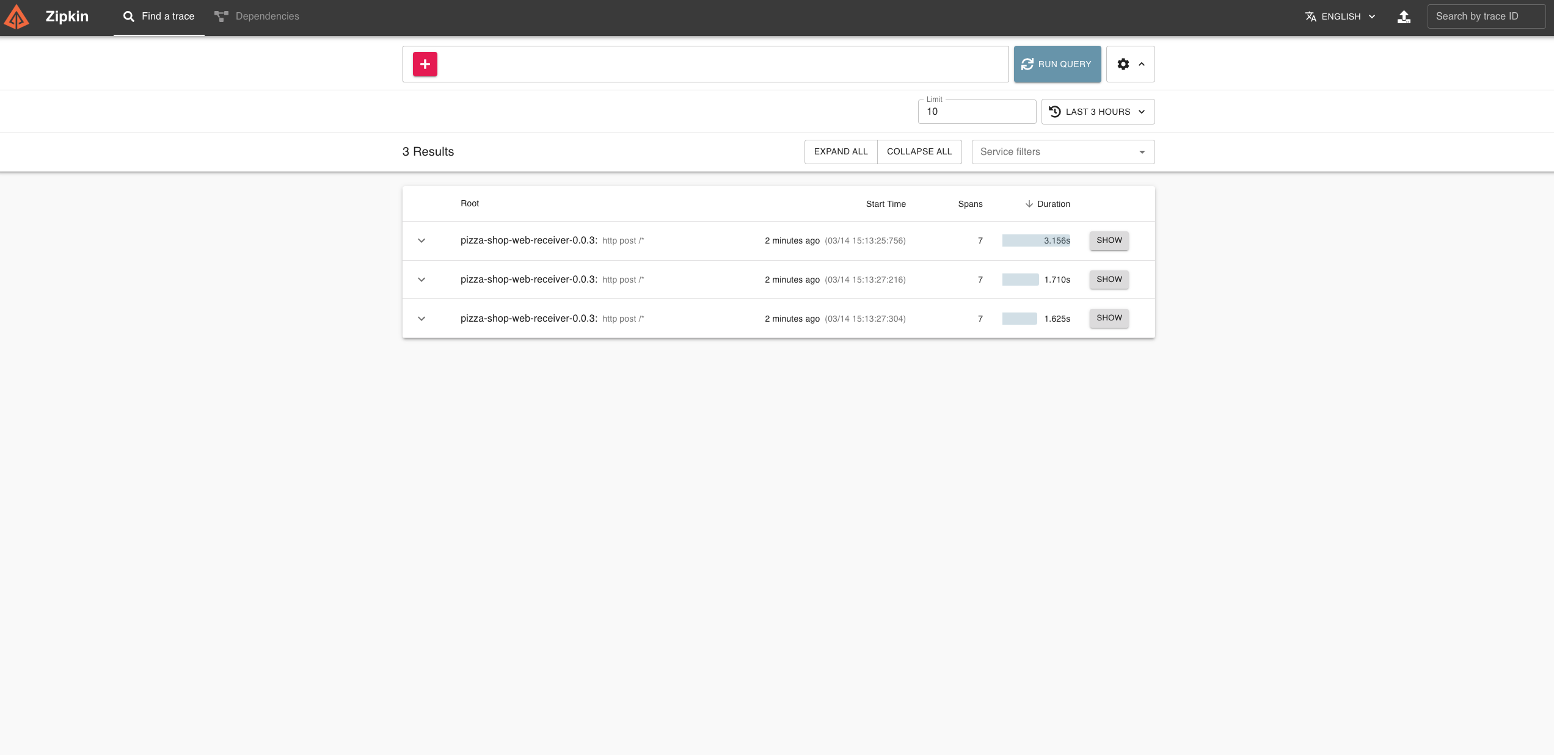Image resolution: width=1554 pixels, height=755 pixels.
Task: Open the Find a trace tab
Action: pyautogui.click(x=167, y=16)
